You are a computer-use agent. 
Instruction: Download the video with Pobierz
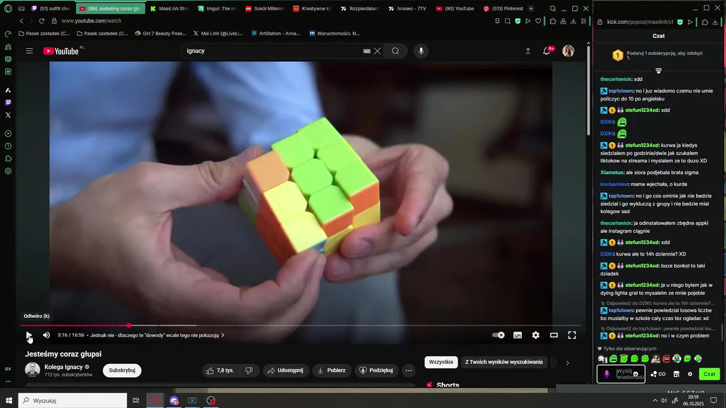[331, 370]
